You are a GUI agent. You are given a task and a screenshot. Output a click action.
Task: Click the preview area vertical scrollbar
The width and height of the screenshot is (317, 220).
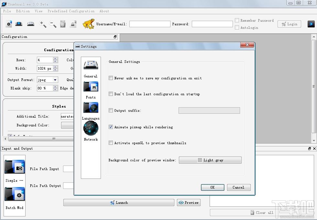pos(314,87)
